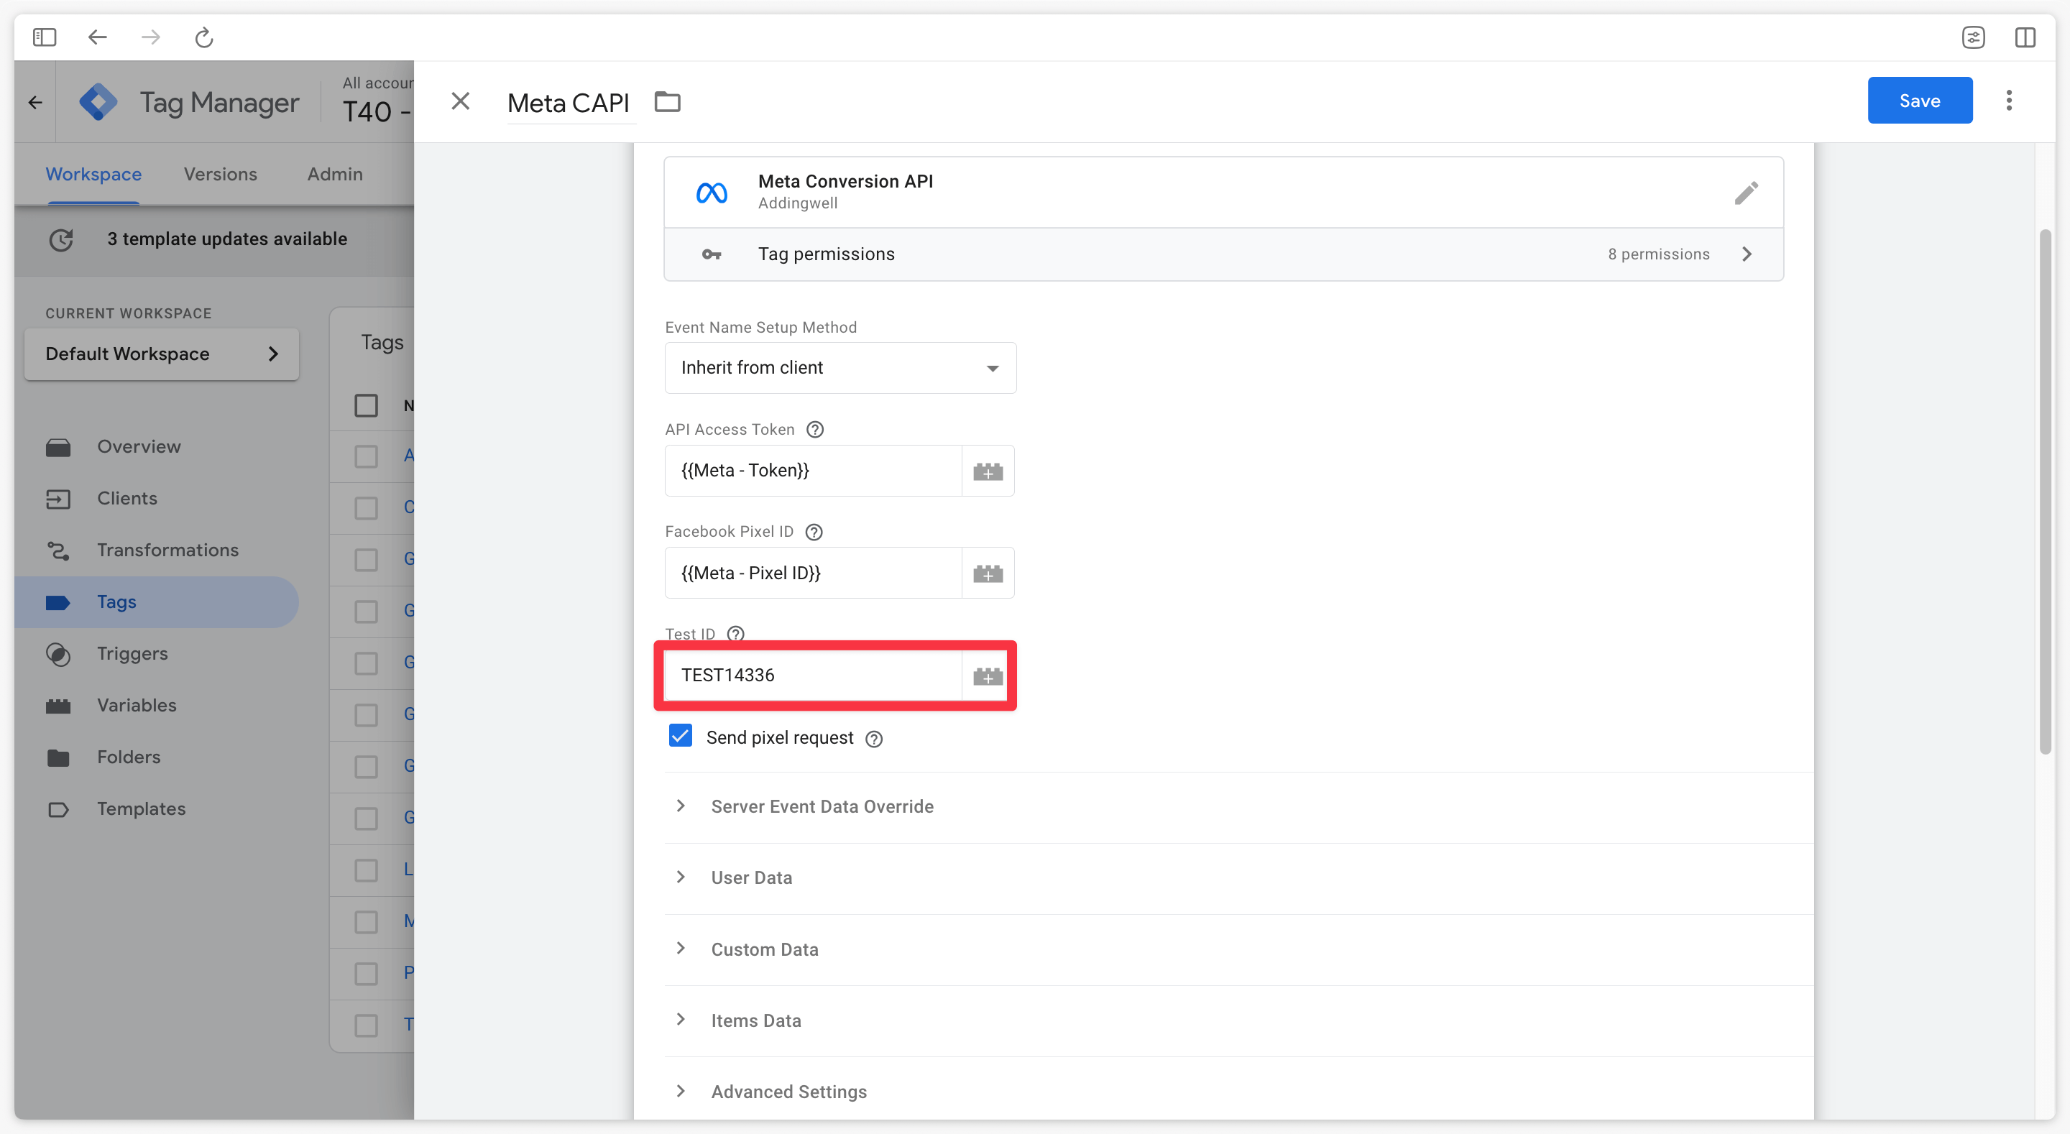2070x1134 pixels.
Task: Open Event Name Setup Method dropdown
Action: pyautogui.click(x=840, y=368)
